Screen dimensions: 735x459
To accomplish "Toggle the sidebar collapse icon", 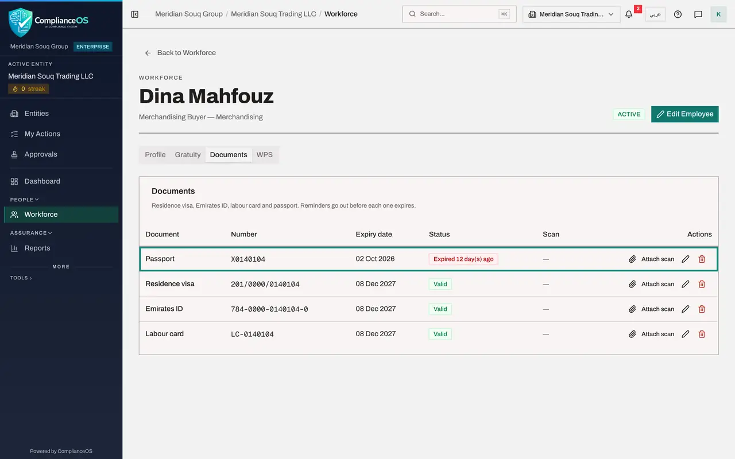I will tap(135, 14).
